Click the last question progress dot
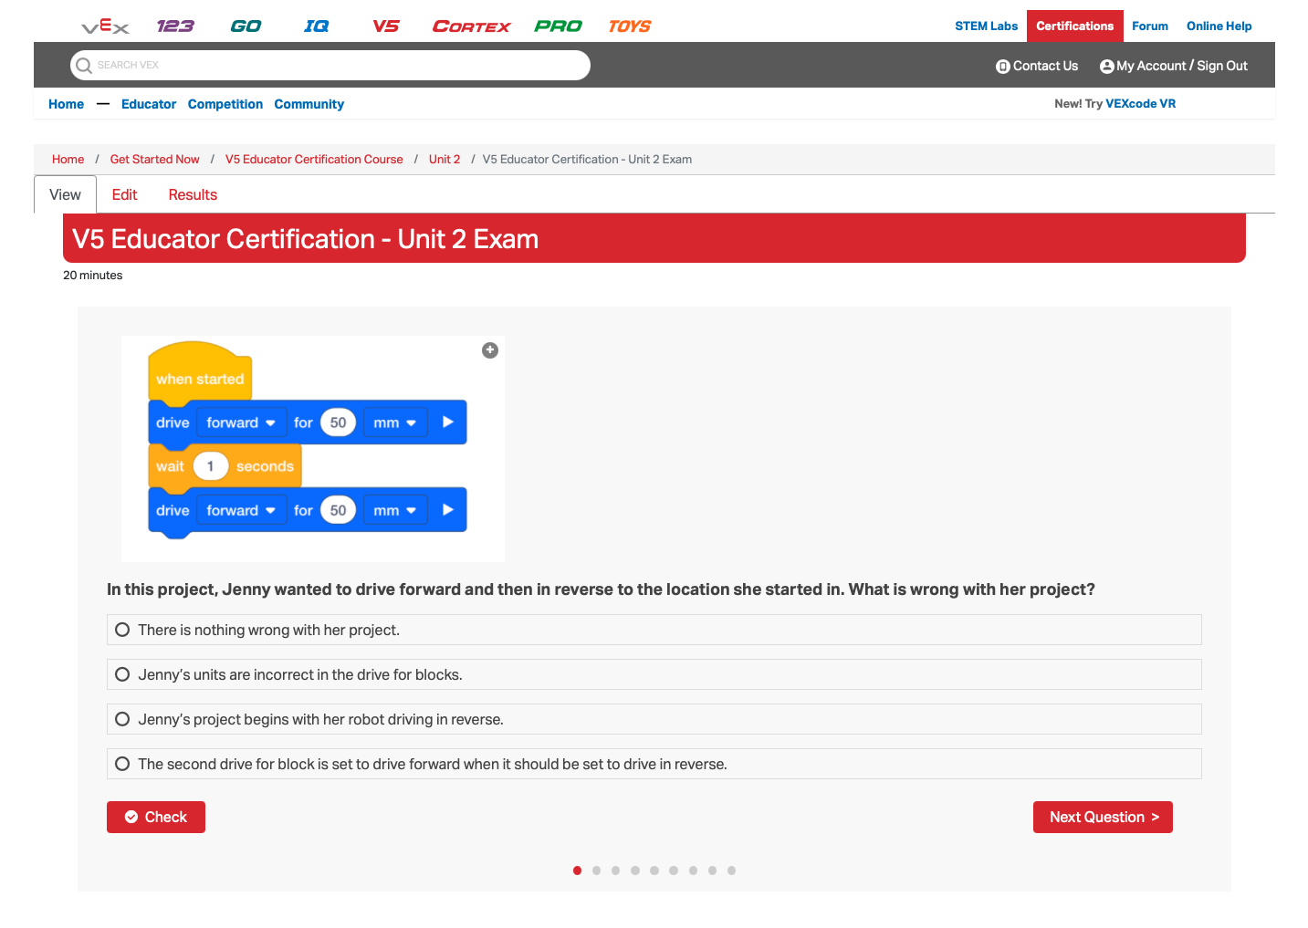The height and width of the screenshot is (928, 1308). click(x=731, y=871)
